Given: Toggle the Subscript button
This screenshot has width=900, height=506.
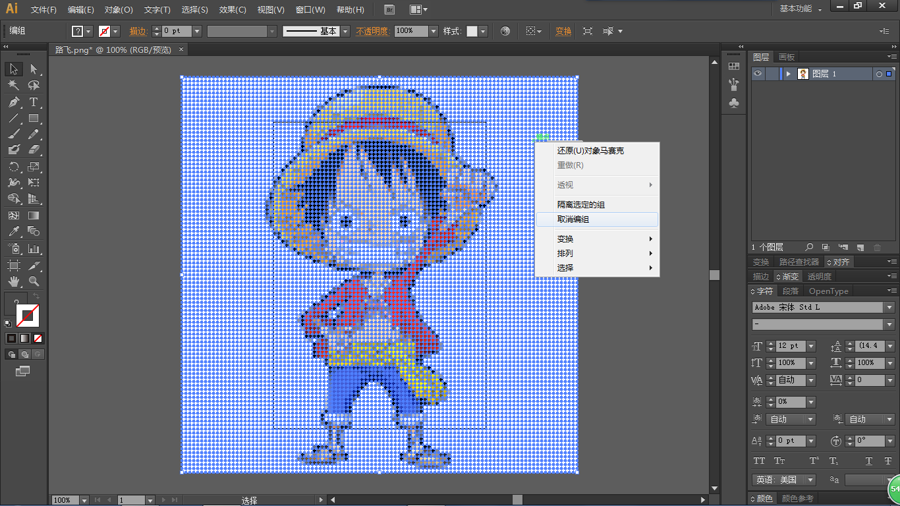Looking at the screenshot, I should coord(833,461).
